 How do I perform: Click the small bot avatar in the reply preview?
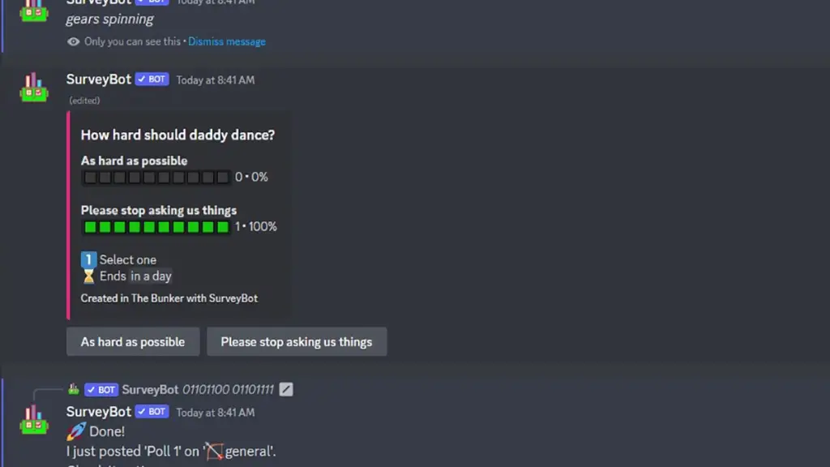pyautogui.click(x=74, y=390)
